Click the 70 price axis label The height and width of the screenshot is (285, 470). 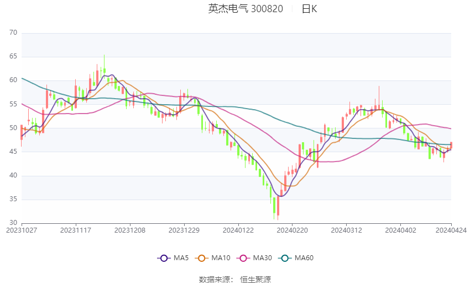[14, 33]
